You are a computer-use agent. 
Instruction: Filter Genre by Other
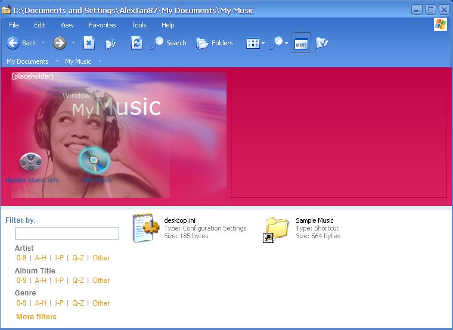coord(101,303)
